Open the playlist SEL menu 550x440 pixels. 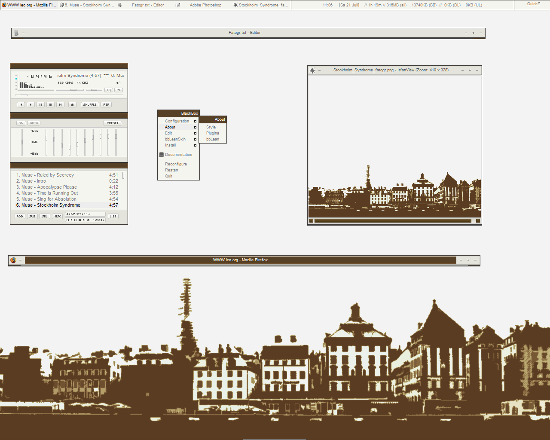pyautogui.click(x=45, y=216)
